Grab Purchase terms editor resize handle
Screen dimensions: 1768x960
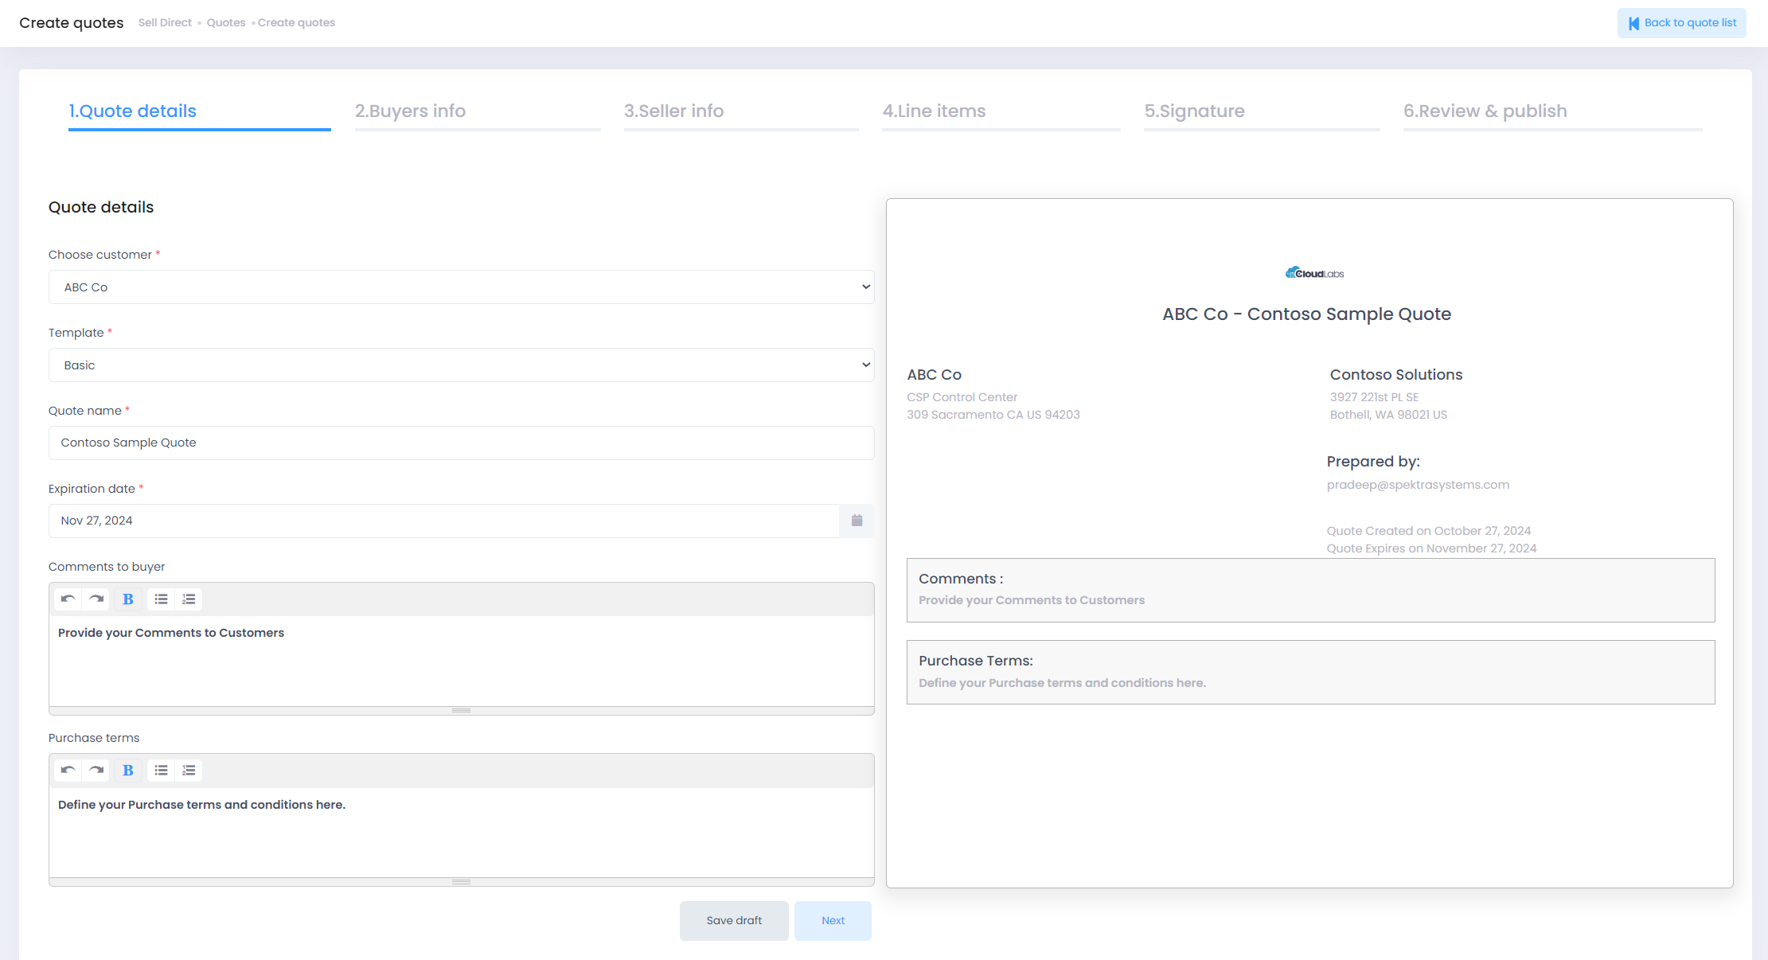462,882
